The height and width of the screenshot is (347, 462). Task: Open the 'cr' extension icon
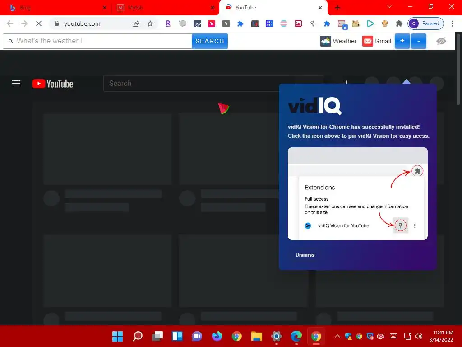coord(197,23)
